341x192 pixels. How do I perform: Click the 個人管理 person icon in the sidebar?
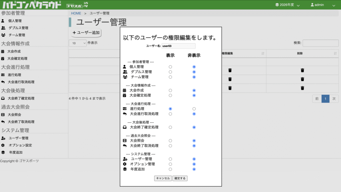[x=3, y=21]
